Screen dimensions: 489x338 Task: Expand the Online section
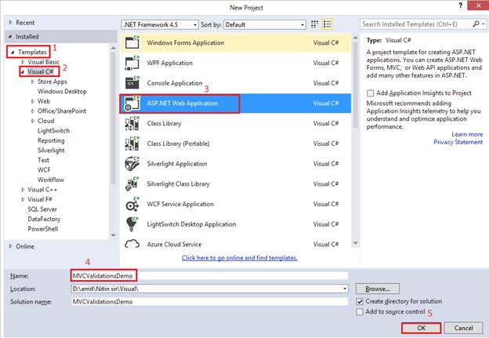click(11, 246)
